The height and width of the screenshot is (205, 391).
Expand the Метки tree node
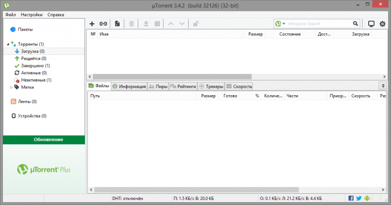click(x=11, y=87)
